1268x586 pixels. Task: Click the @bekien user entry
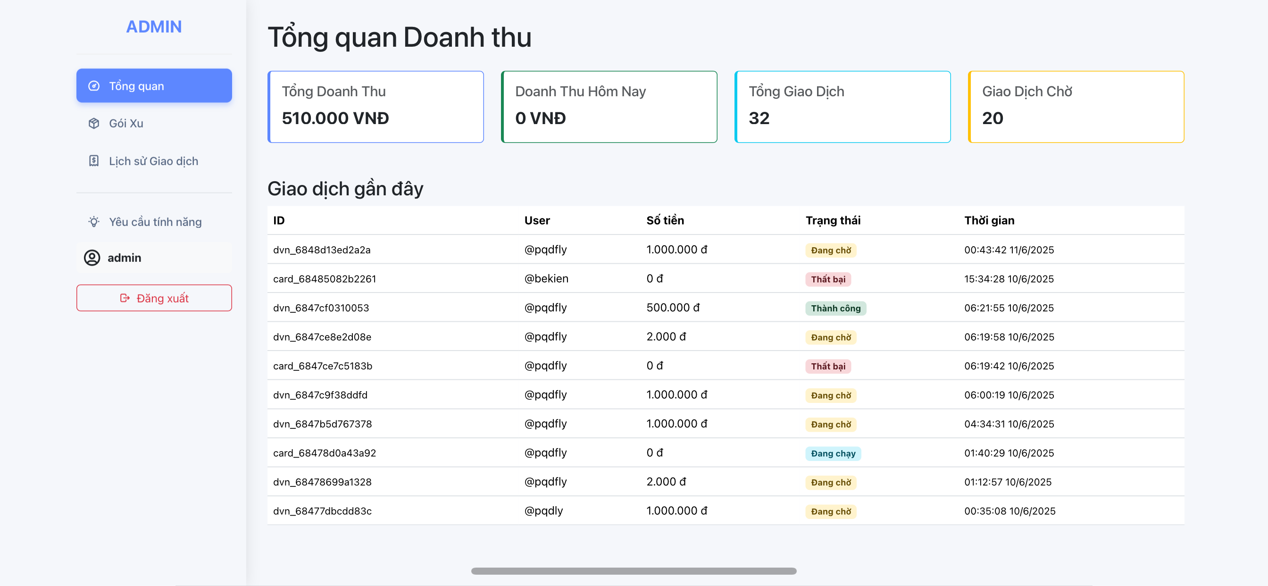coord(546,279)
